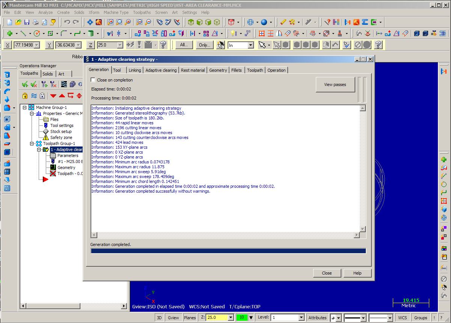Toggle display of selected toolpaths
The width and height of the screenshot is (451, 323).
point(34,96)
